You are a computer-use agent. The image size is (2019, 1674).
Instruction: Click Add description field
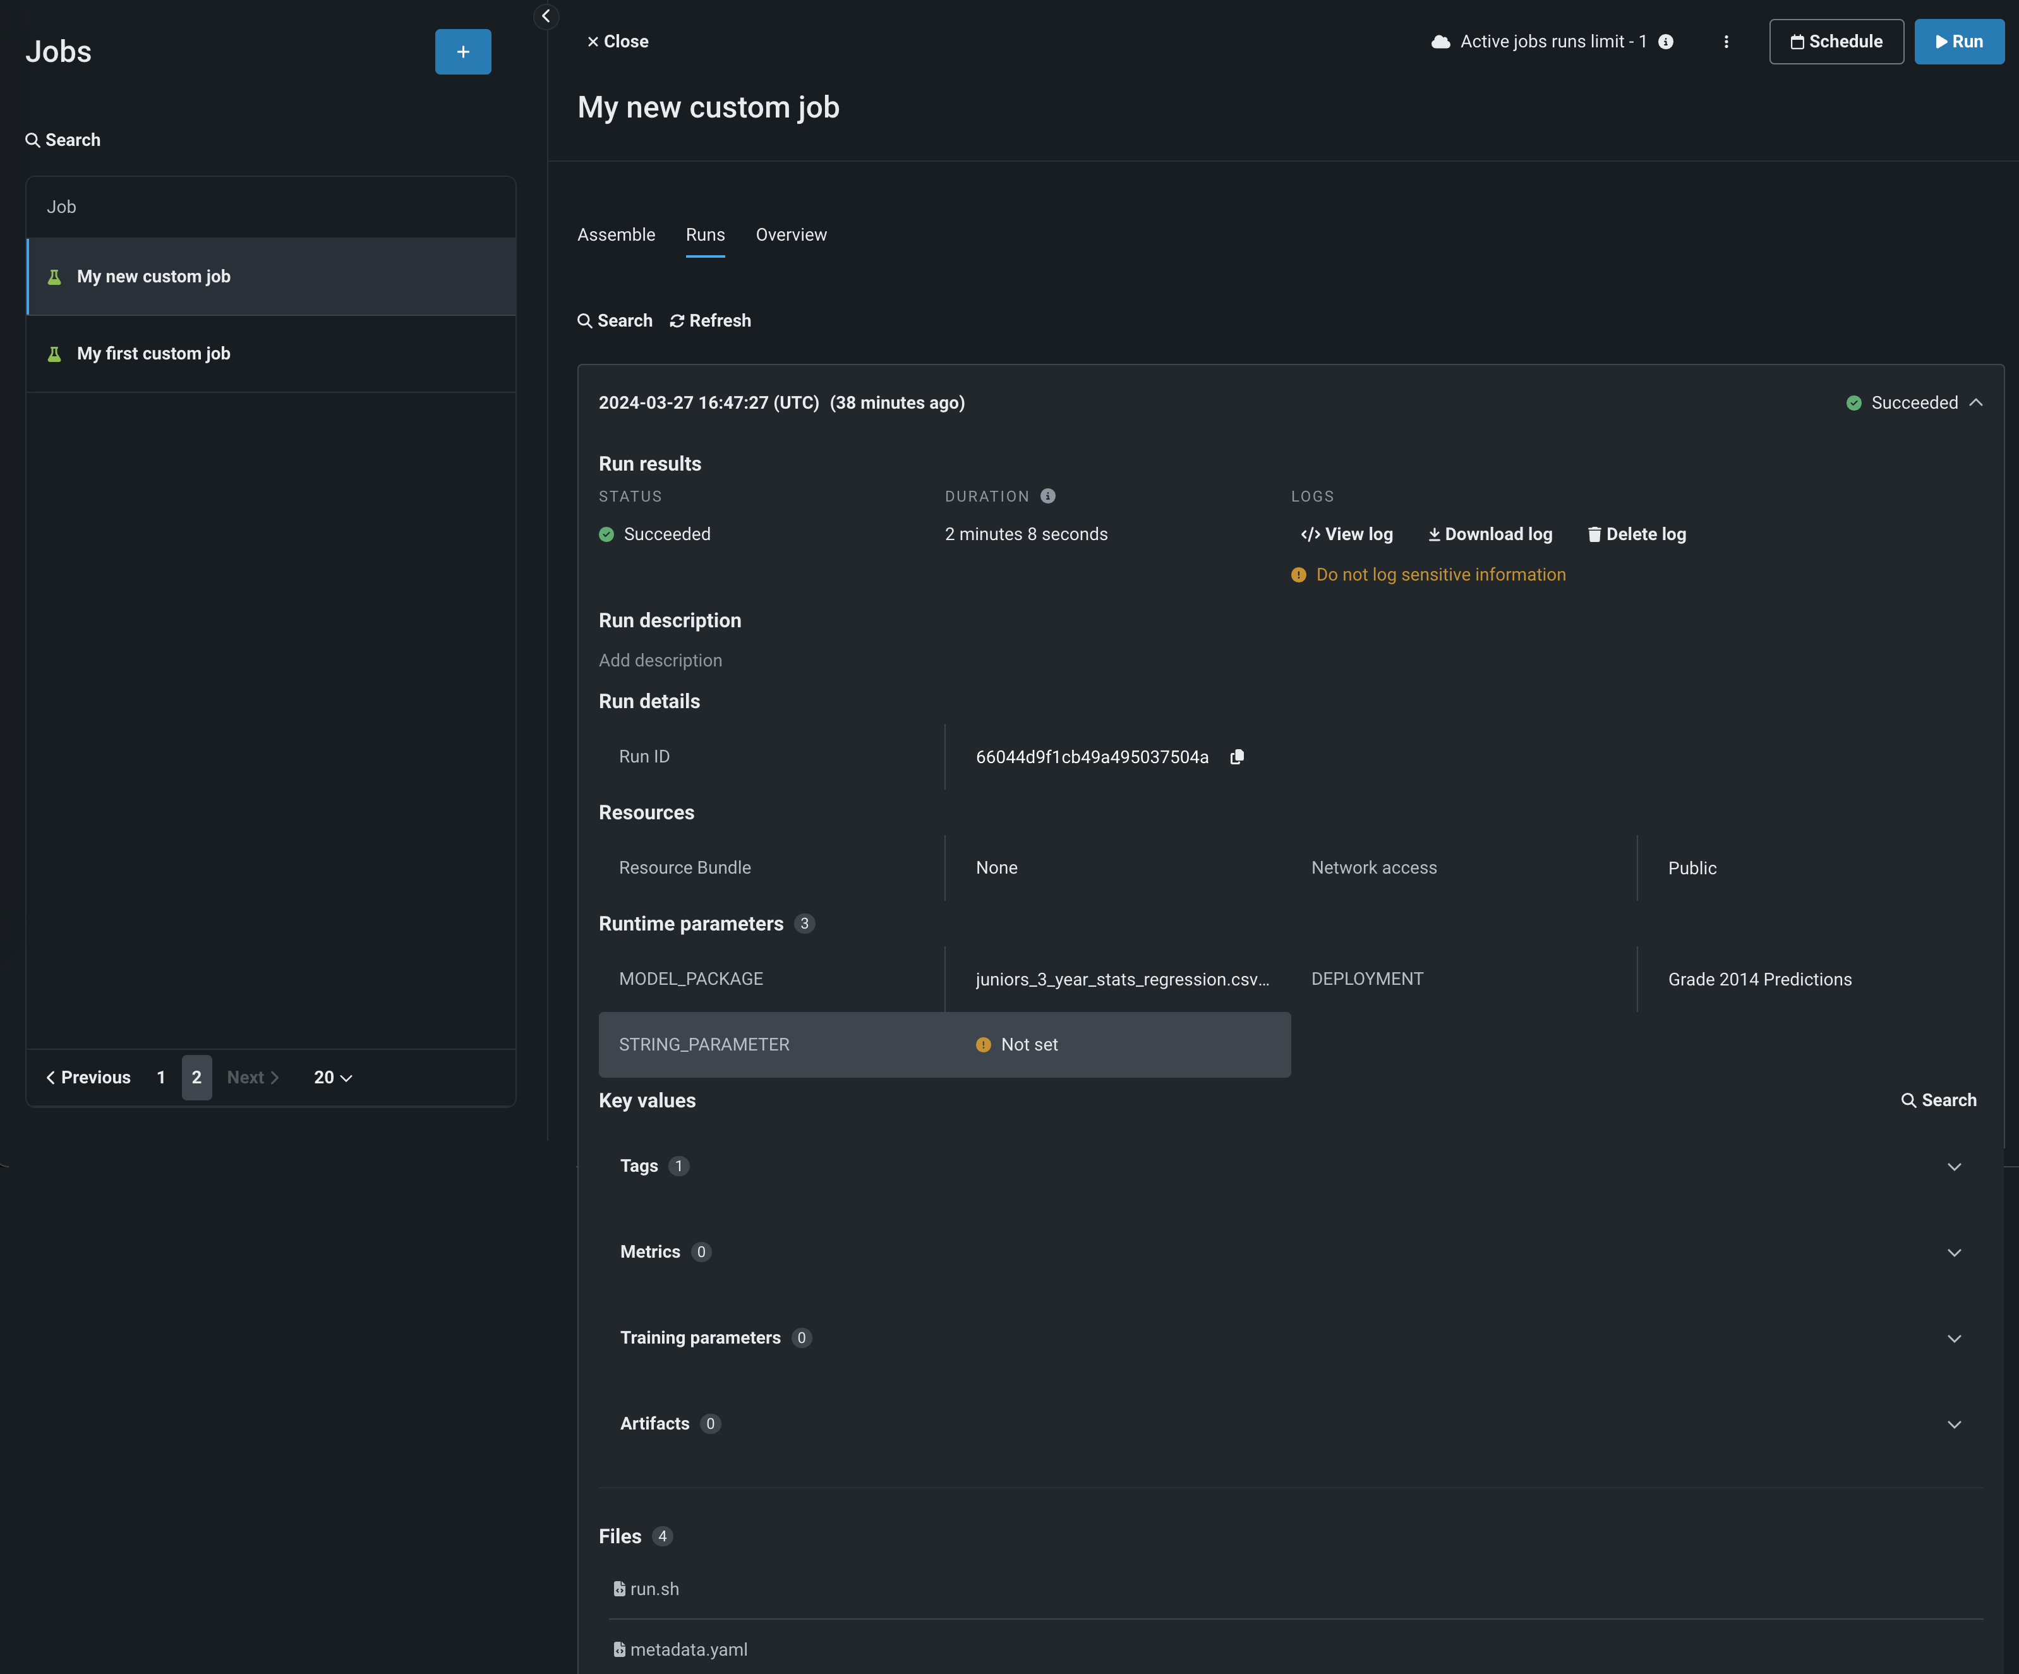point(660,659)
